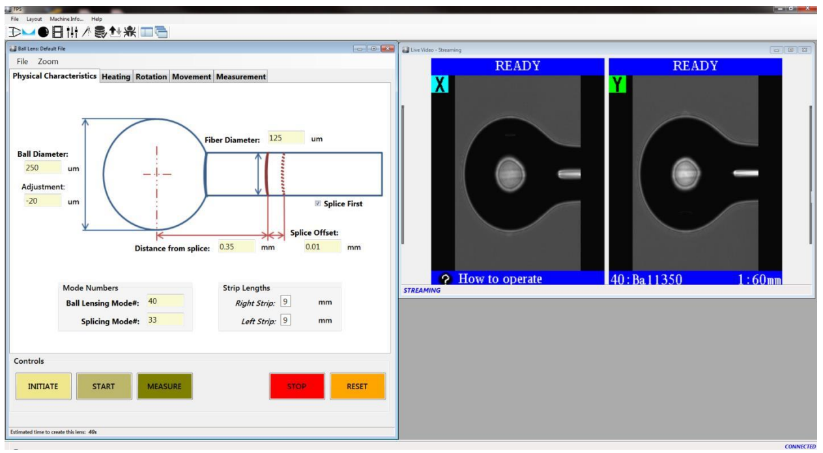Viewport: 823px width, 453px height.
Task: Switch to the Heating tab
Action: tap(116, 76)
